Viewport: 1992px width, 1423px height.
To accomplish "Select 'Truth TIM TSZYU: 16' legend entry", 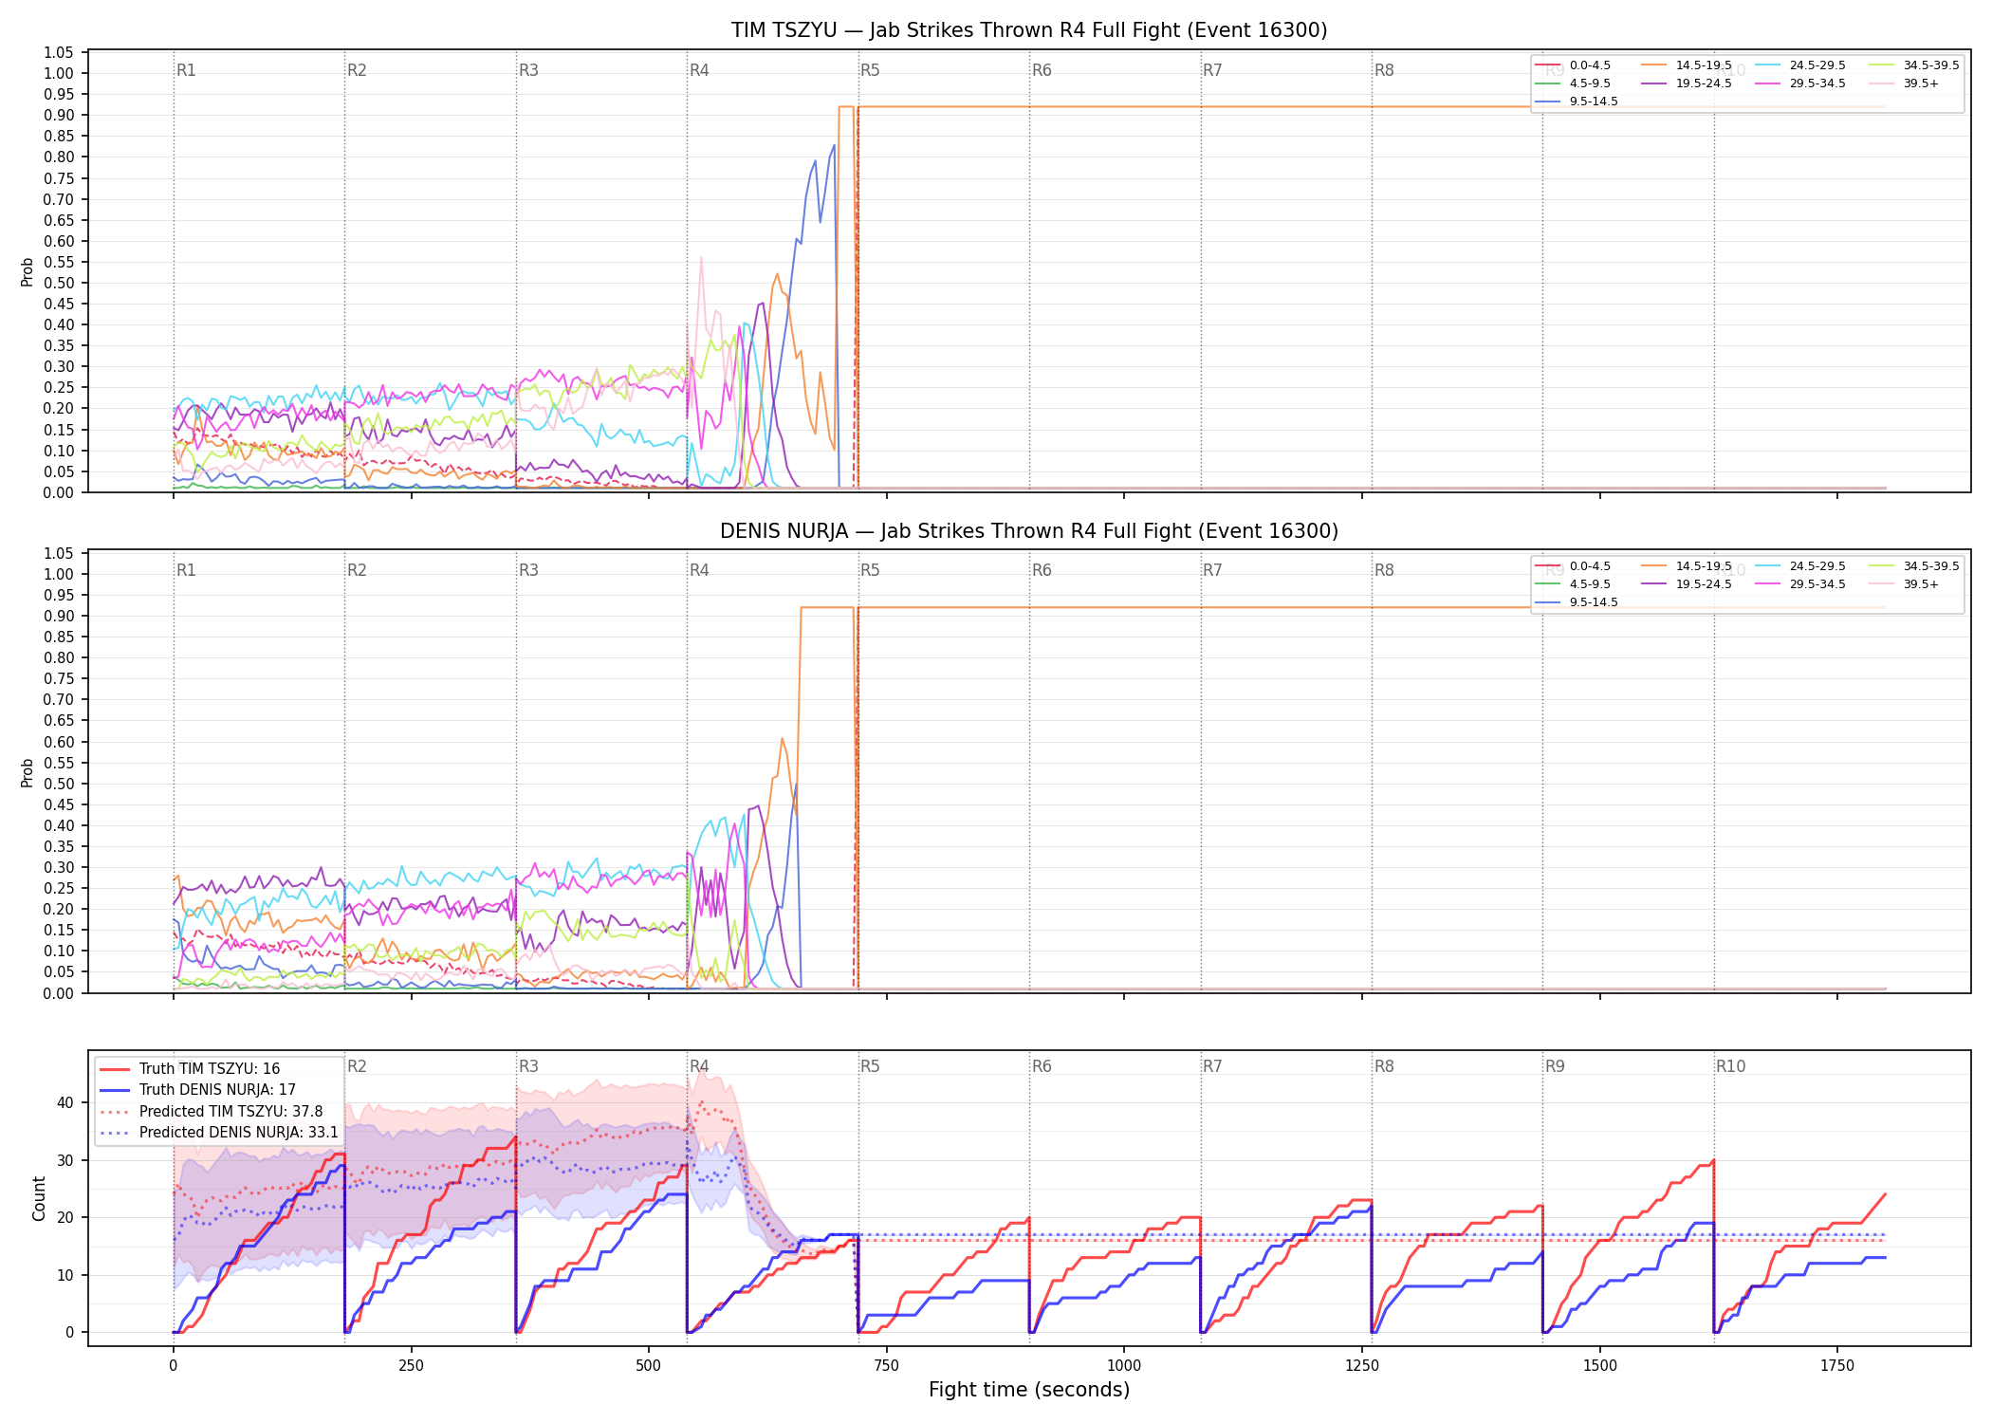I will click(x=190, y=1068).
